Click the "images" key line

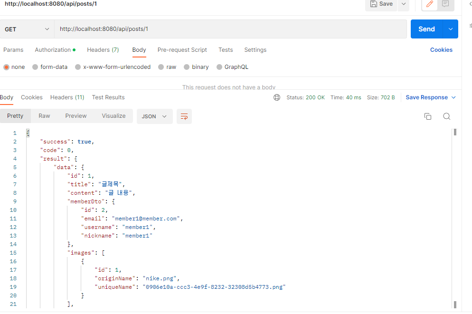point(86,253)
